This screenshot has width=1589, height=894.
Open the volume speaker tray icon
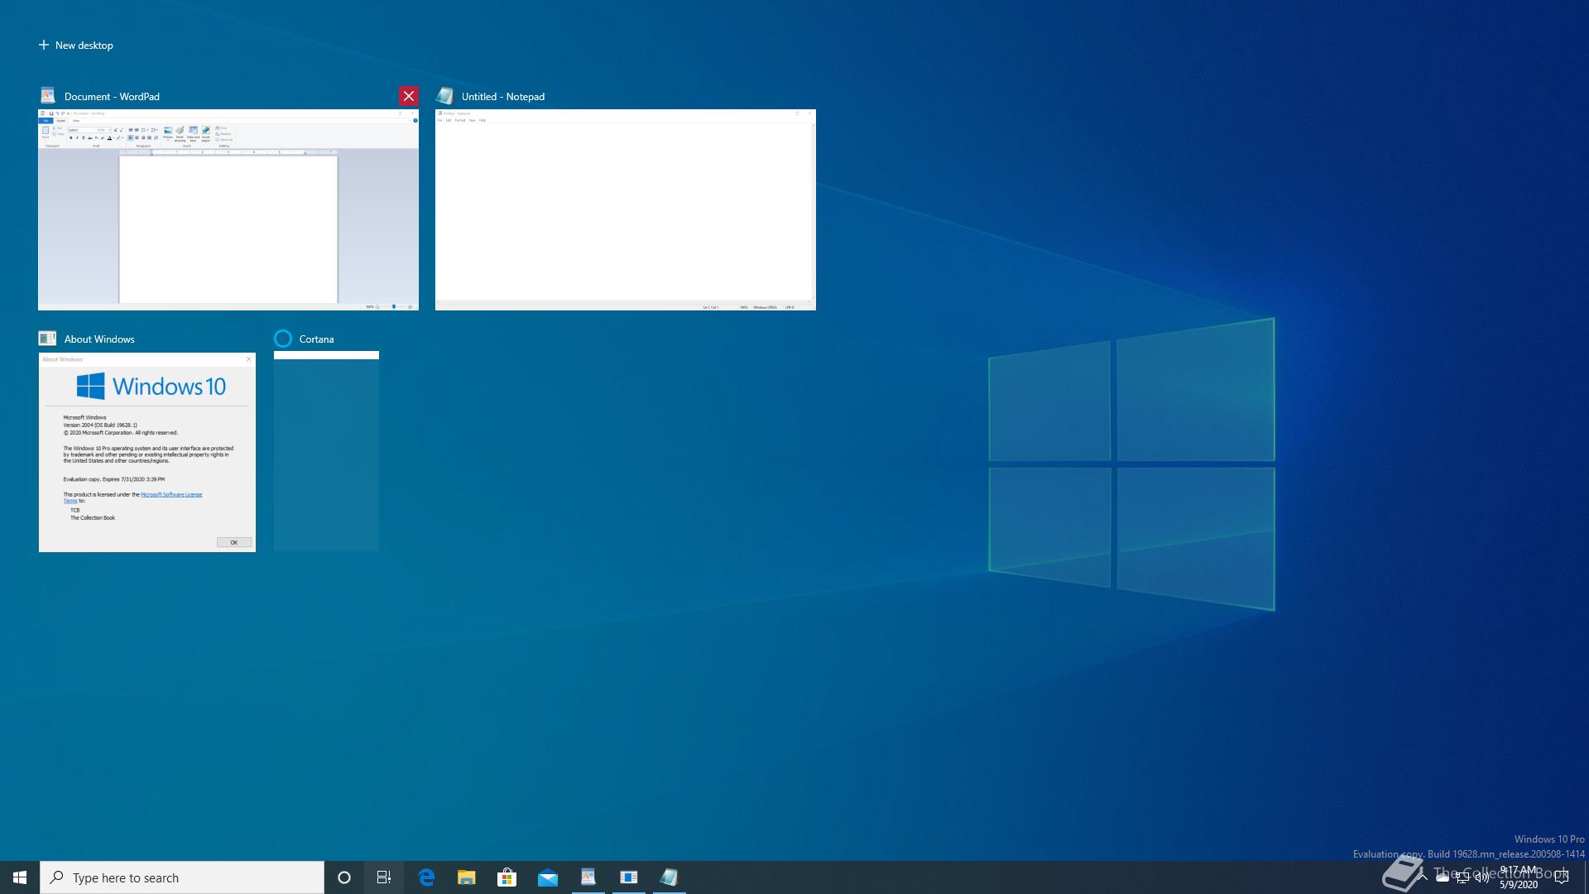coord(1482,877)
